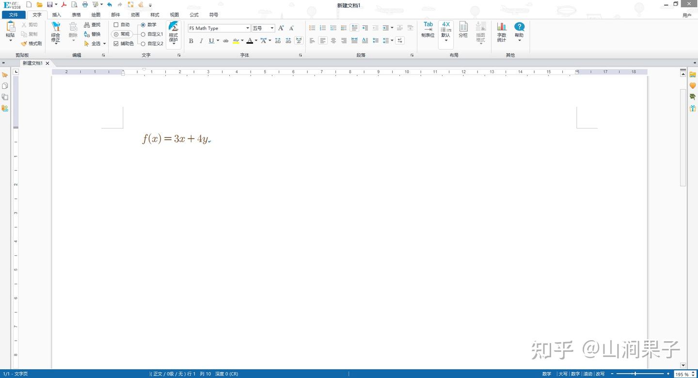698x378 pixels.
Task: Click the Paste (粘贴) clipboard icon
Action: 10,27
